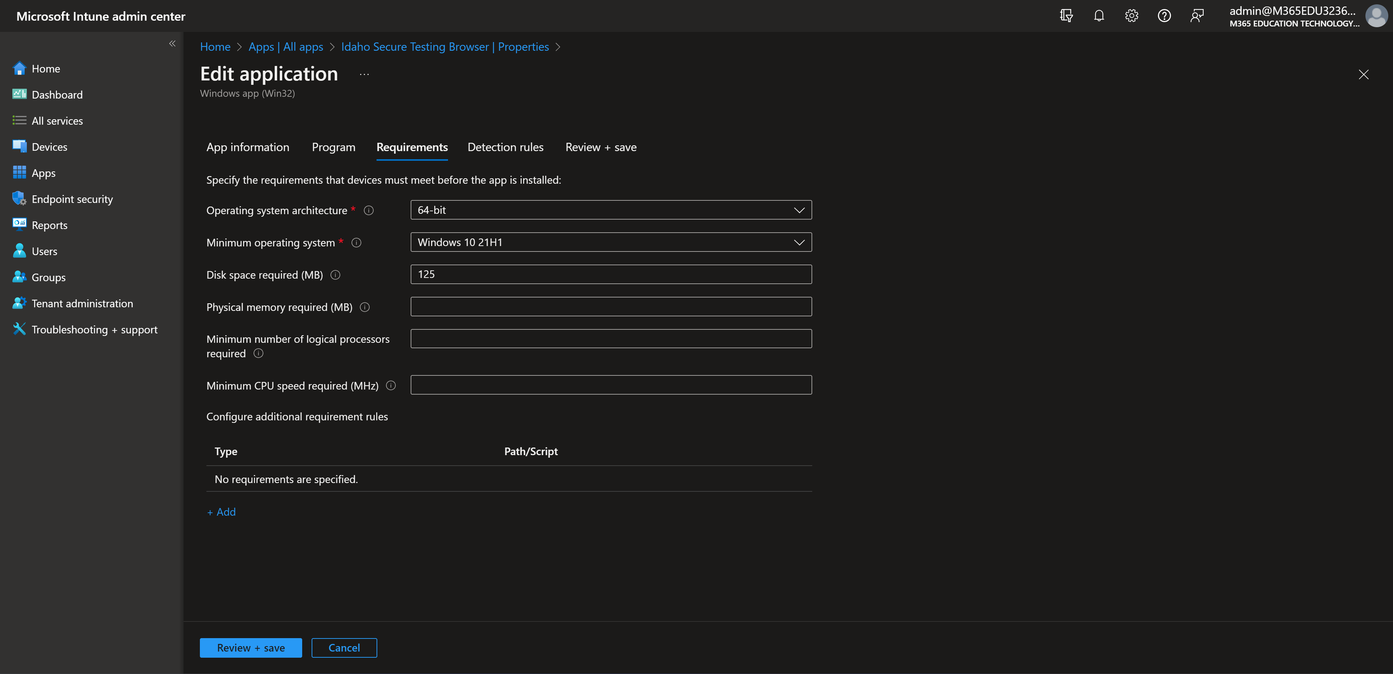The width and height of the screenshot is (1393, 674).
Task: Show info for Physical memory required
Action: tap(365, 307)
